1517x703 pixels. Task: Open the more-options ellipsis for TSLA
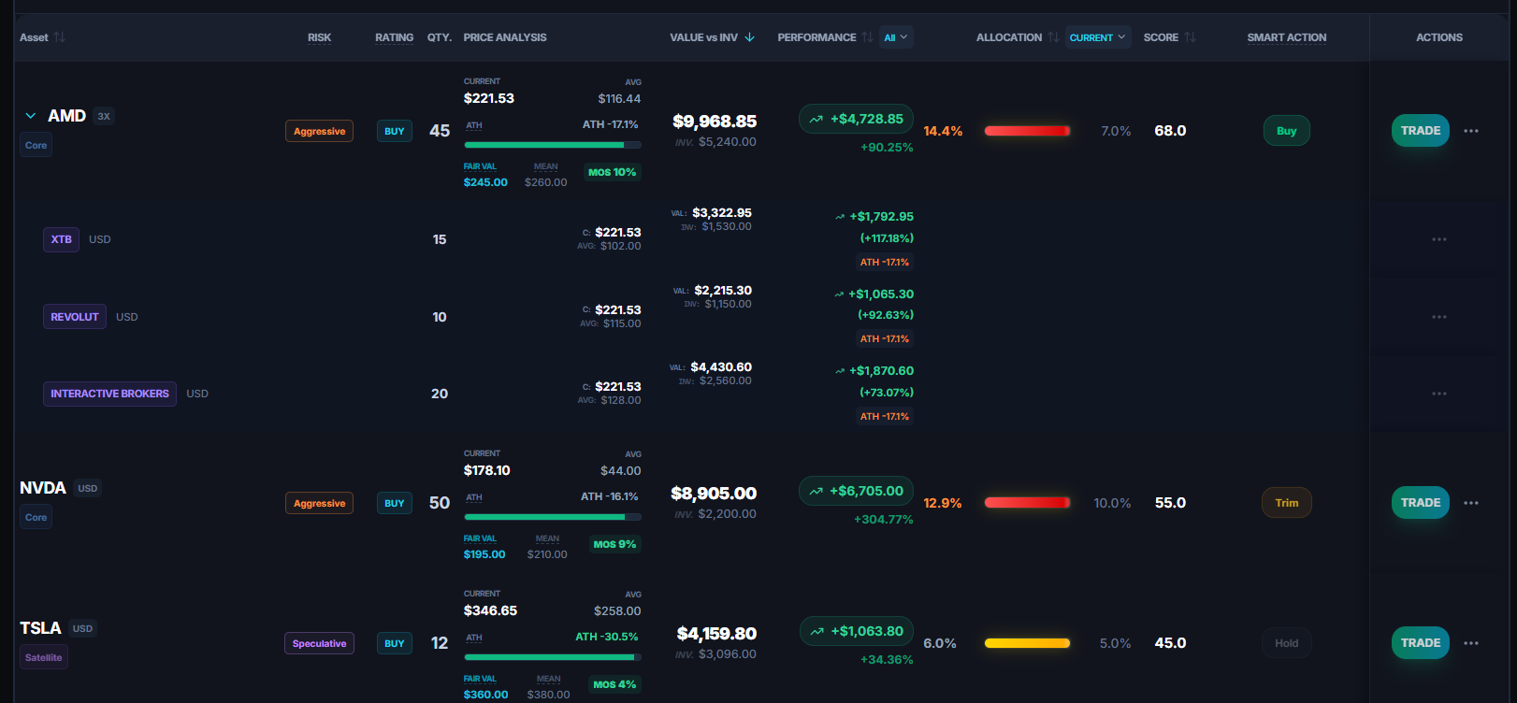[x=1471, y=643]
